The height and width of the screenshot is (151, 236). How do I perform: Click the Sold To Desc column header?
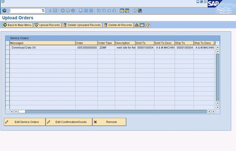(x=164, y=43)
